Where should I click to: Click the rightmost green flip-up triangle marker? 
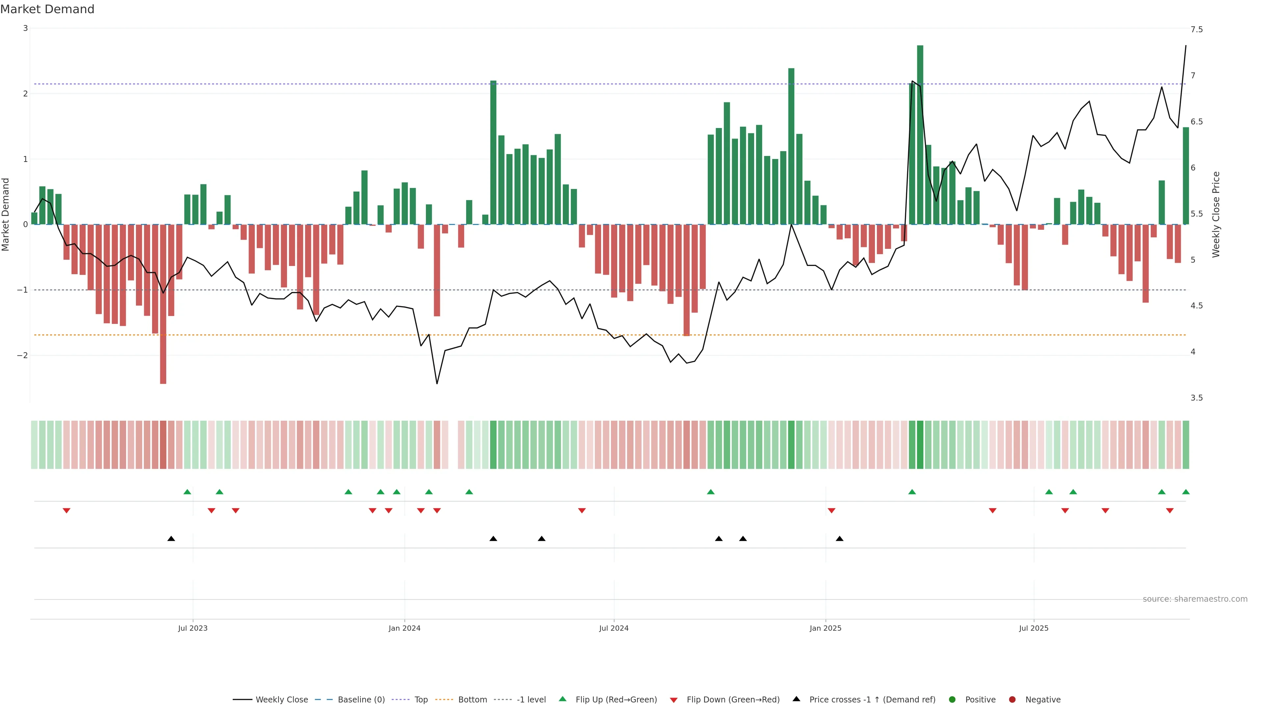tap(1185, 492)
